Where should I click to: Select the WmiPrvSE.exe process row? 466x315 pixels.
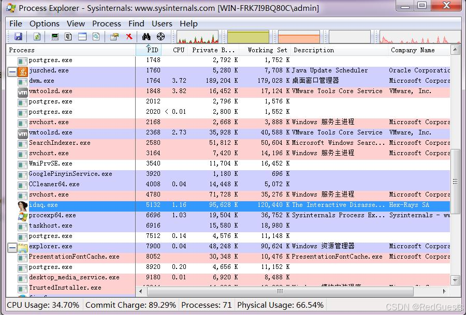[x=228, y=165]
